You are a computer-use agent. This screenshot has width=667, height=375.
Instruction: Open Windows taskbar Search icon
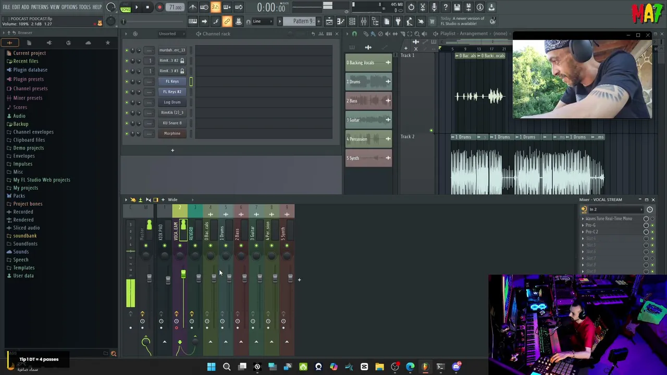[x=227, y=367]
